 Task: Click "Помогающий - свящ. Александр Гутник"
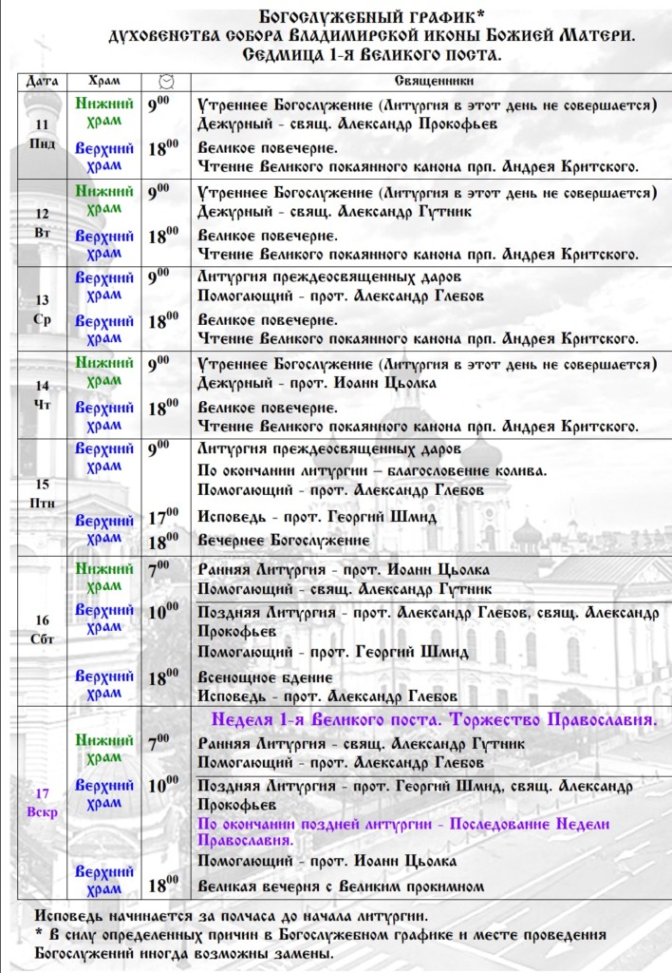pos(345,589)
